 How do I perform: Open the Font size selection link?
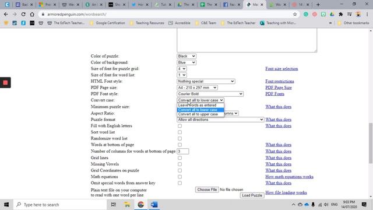pos(281,69)
